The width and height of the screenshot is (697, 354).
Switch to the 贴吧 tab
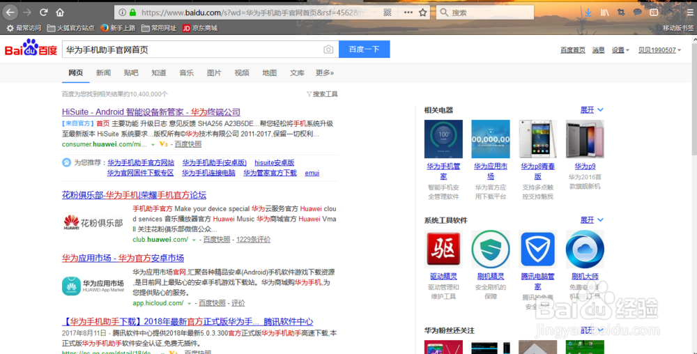[131, 73]
